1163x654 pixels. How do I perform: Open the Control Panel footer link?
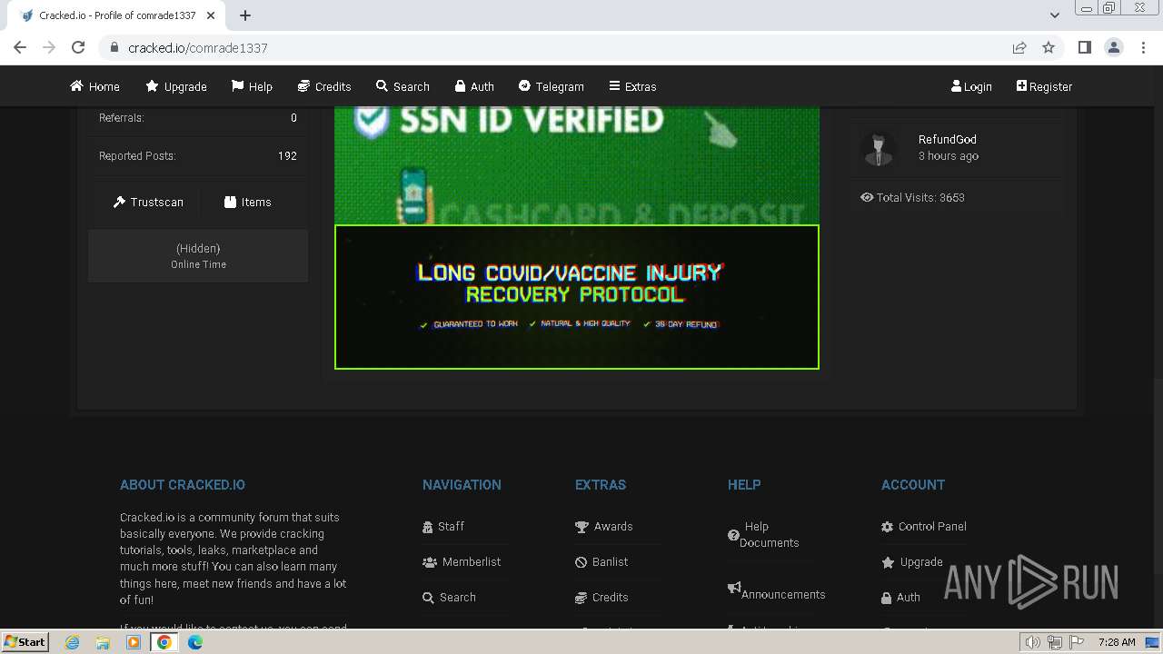pyautogui.click(x=924, y=526)
